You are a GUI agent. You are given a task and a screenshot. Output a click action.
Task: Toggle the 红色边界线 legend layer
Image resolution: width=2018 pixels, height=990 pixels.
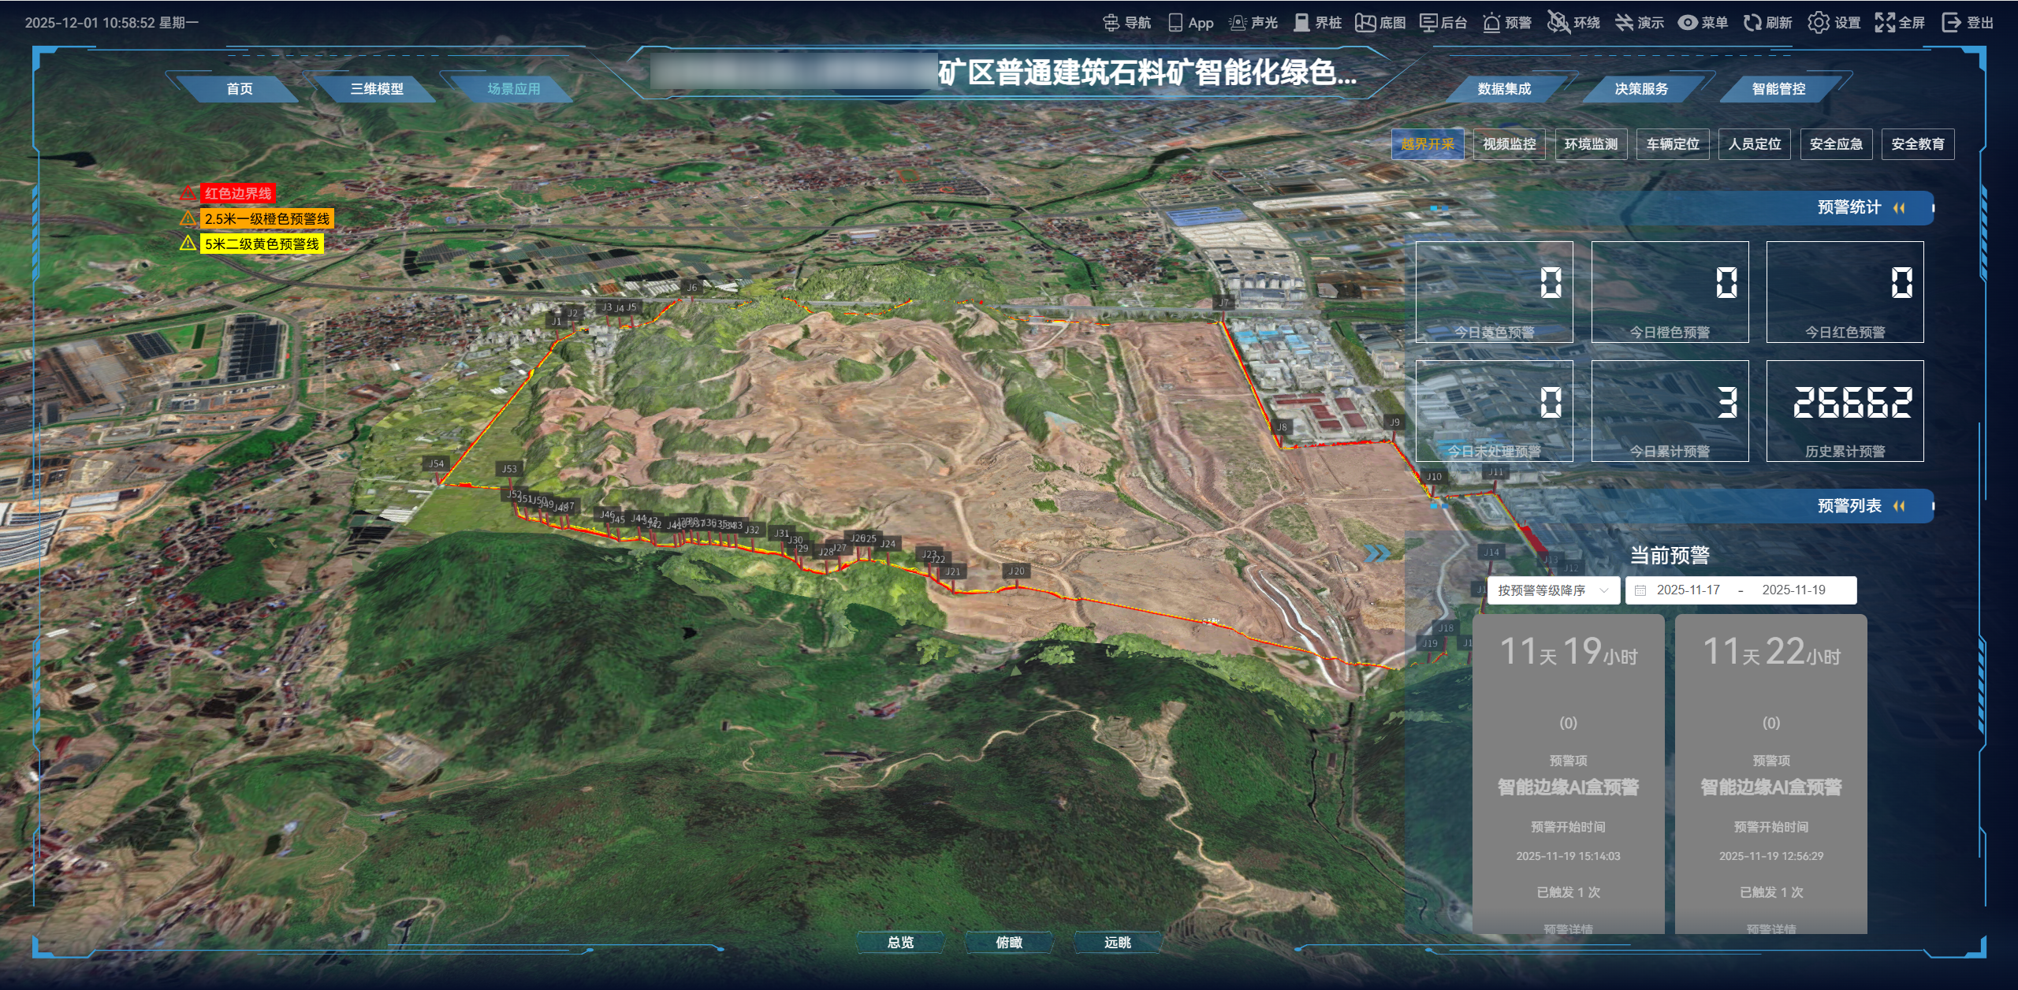click(237, 193)
